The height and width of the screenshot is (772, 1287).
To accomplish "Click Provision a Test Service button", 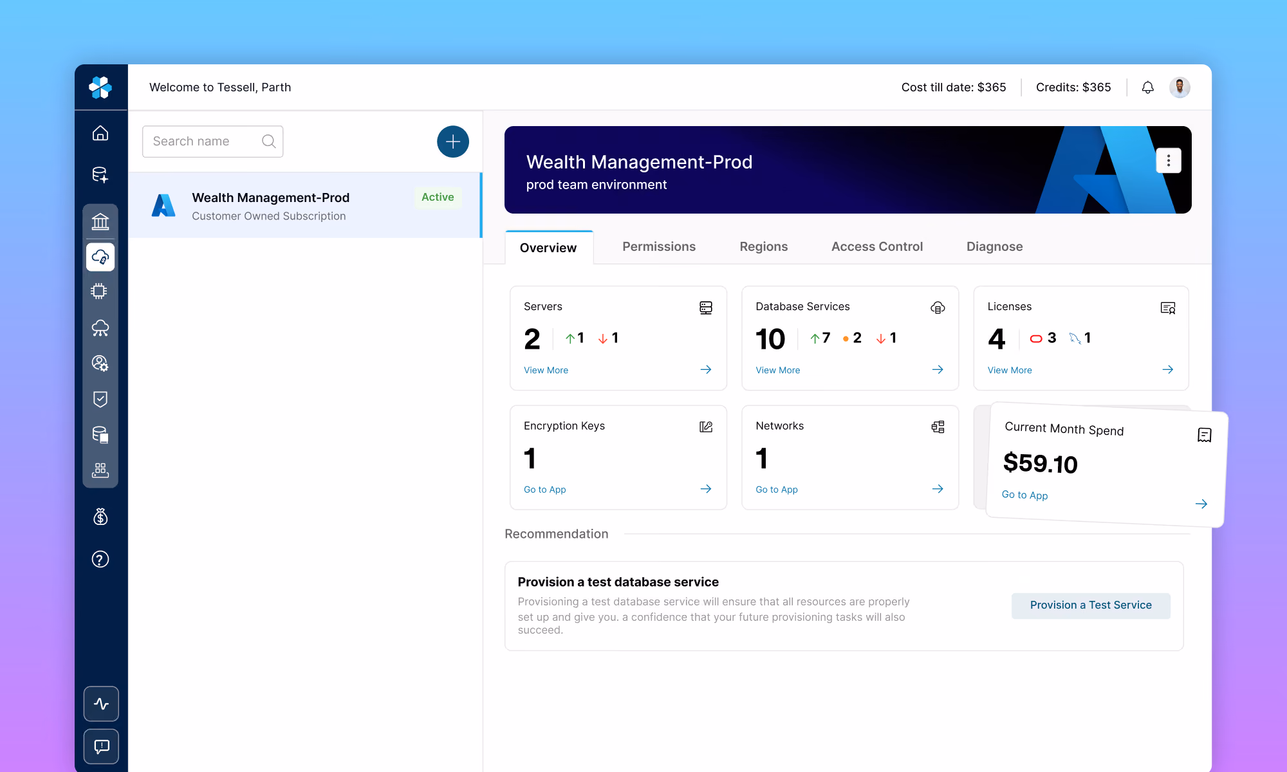I will click(x=1091, y=605).
